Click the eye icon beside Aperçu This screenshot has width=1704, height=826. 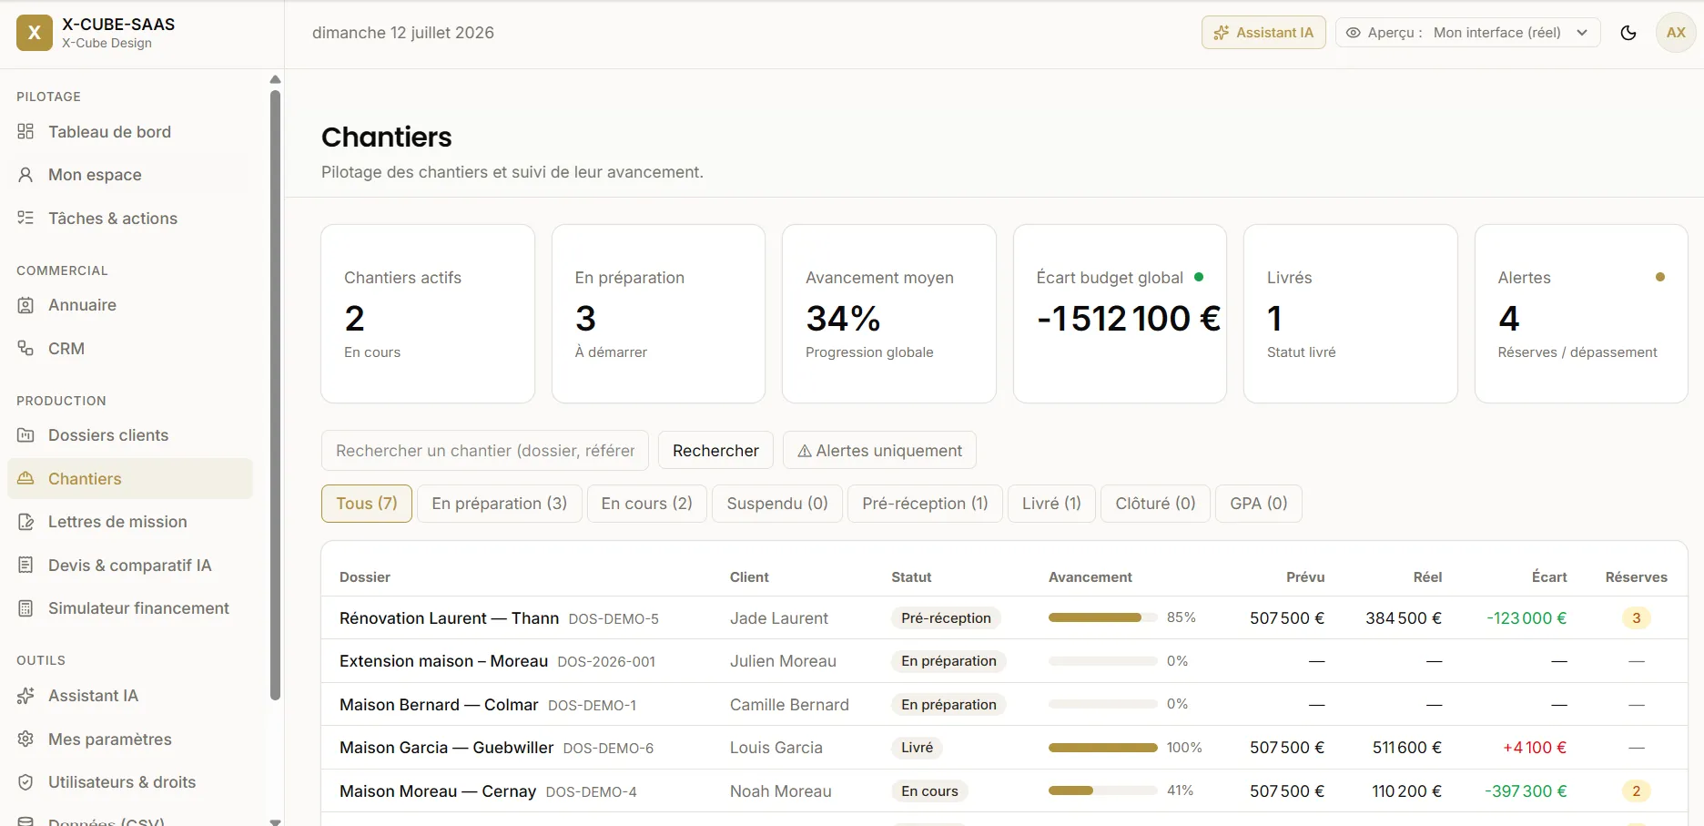click(1354, 33)
